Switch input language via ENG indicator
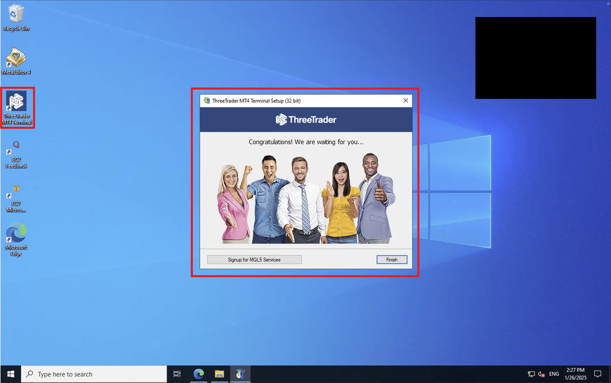 [554, 374]
